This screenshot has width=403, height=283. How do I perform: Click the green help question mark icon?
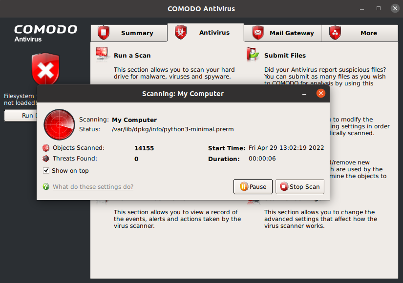click(x=46, y=186)
